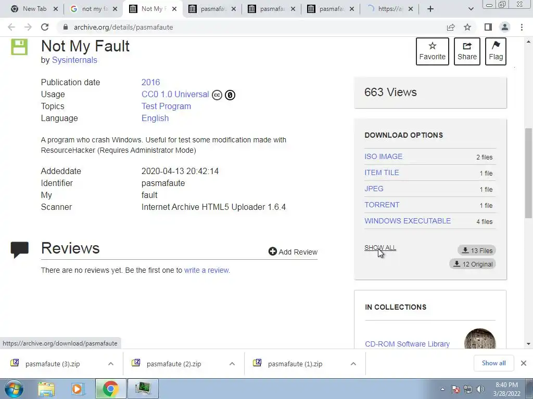Open the pasmafaute (2).zip download
This screenshot has height=399, width=533.
174,364
